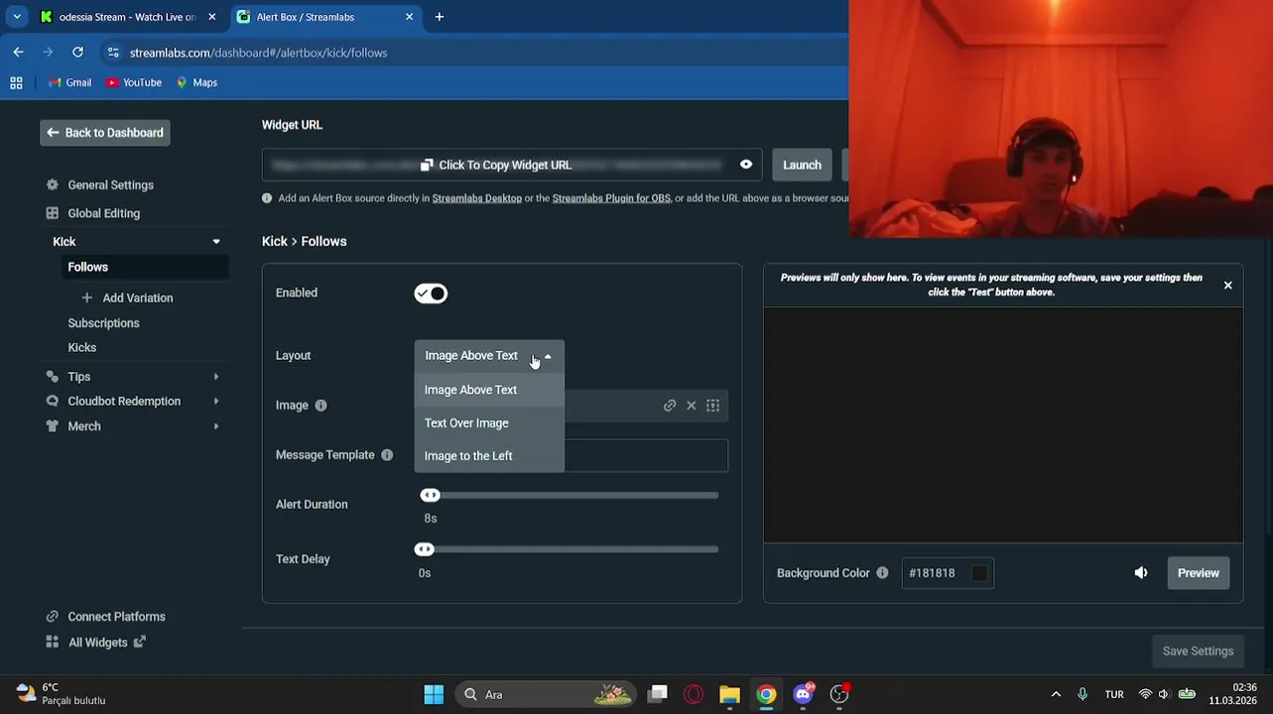Viewport: 1273px width, 714px height.
Task: Open Discord from the taskbar
Action: pyautogui.click(x=803, y=694)
